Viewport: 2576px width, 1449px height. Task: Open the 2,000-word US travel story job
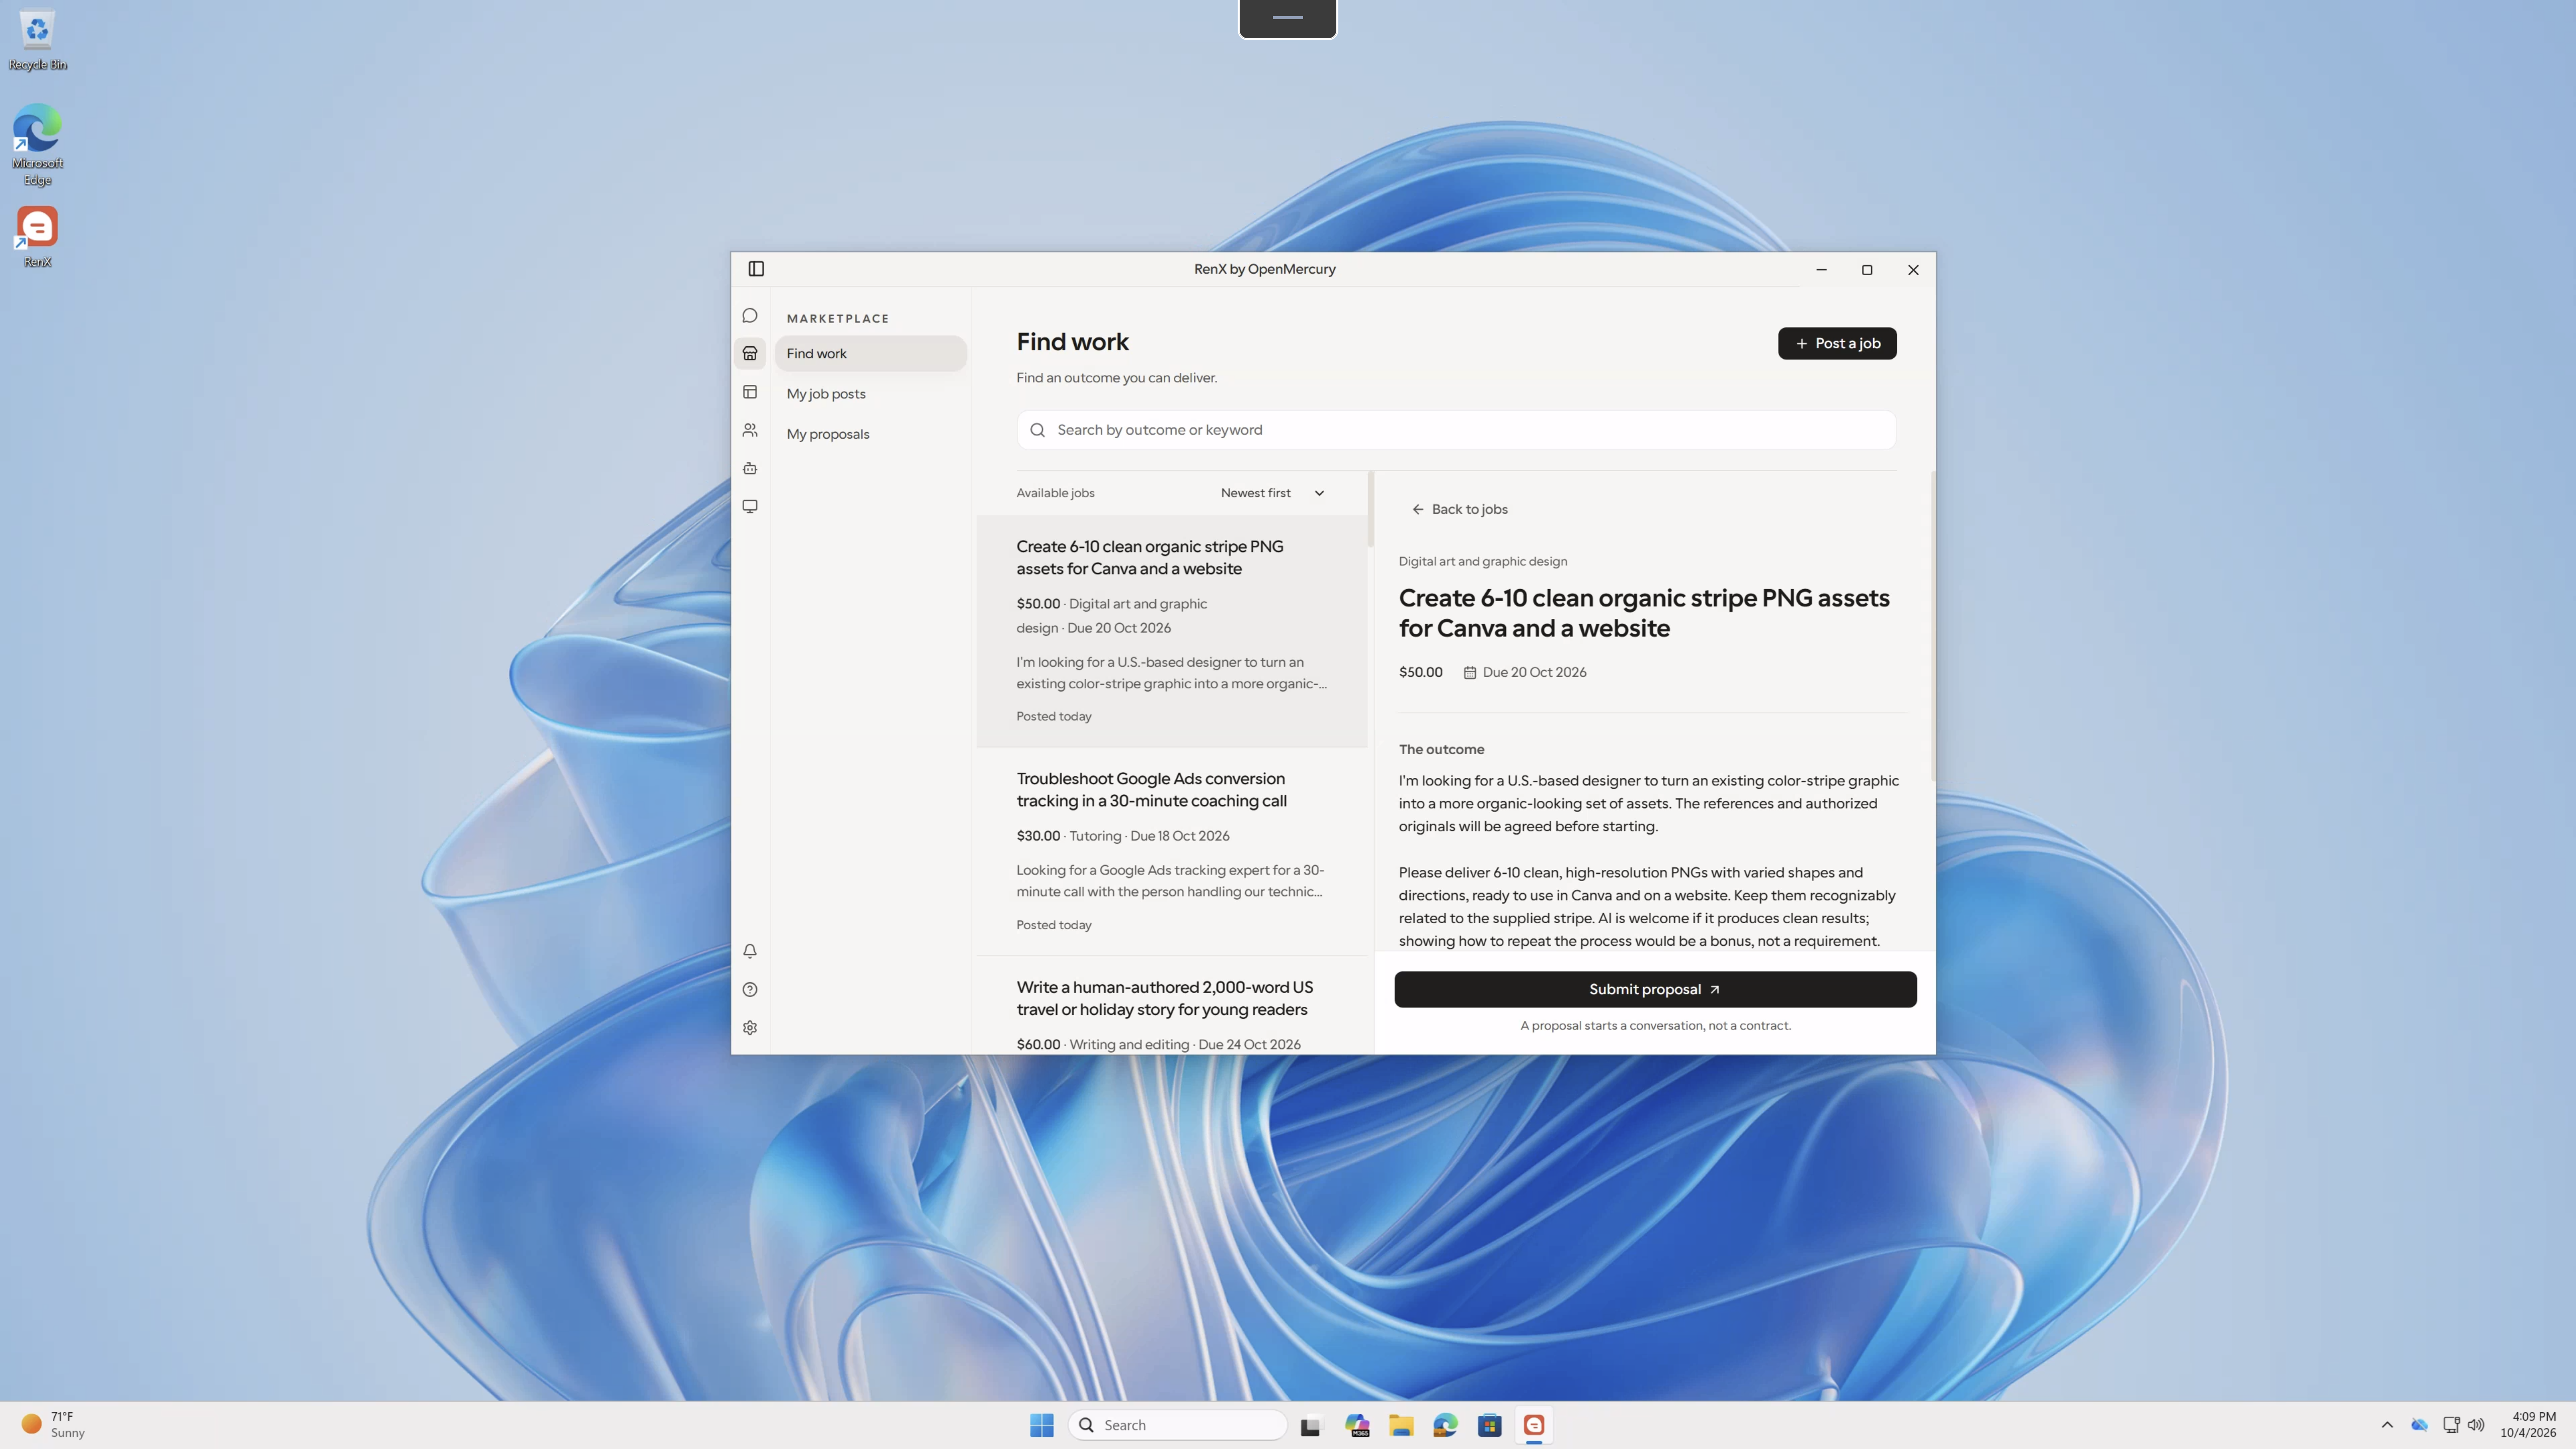1172,1005
